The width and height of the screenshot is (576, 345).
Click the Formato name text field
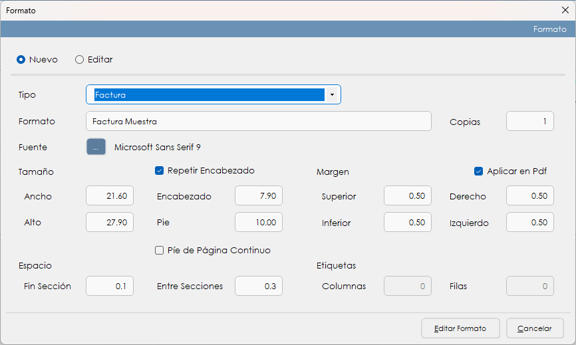click(x=259, y=122)
